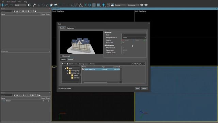The image size is (218, 123).
Task: Click the Cancel button in dialog
Action: tap(144, 88)
